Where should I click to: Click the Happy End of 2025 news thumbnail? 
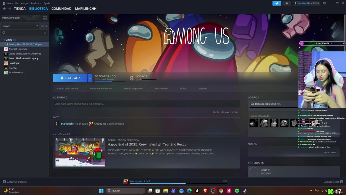80,152
